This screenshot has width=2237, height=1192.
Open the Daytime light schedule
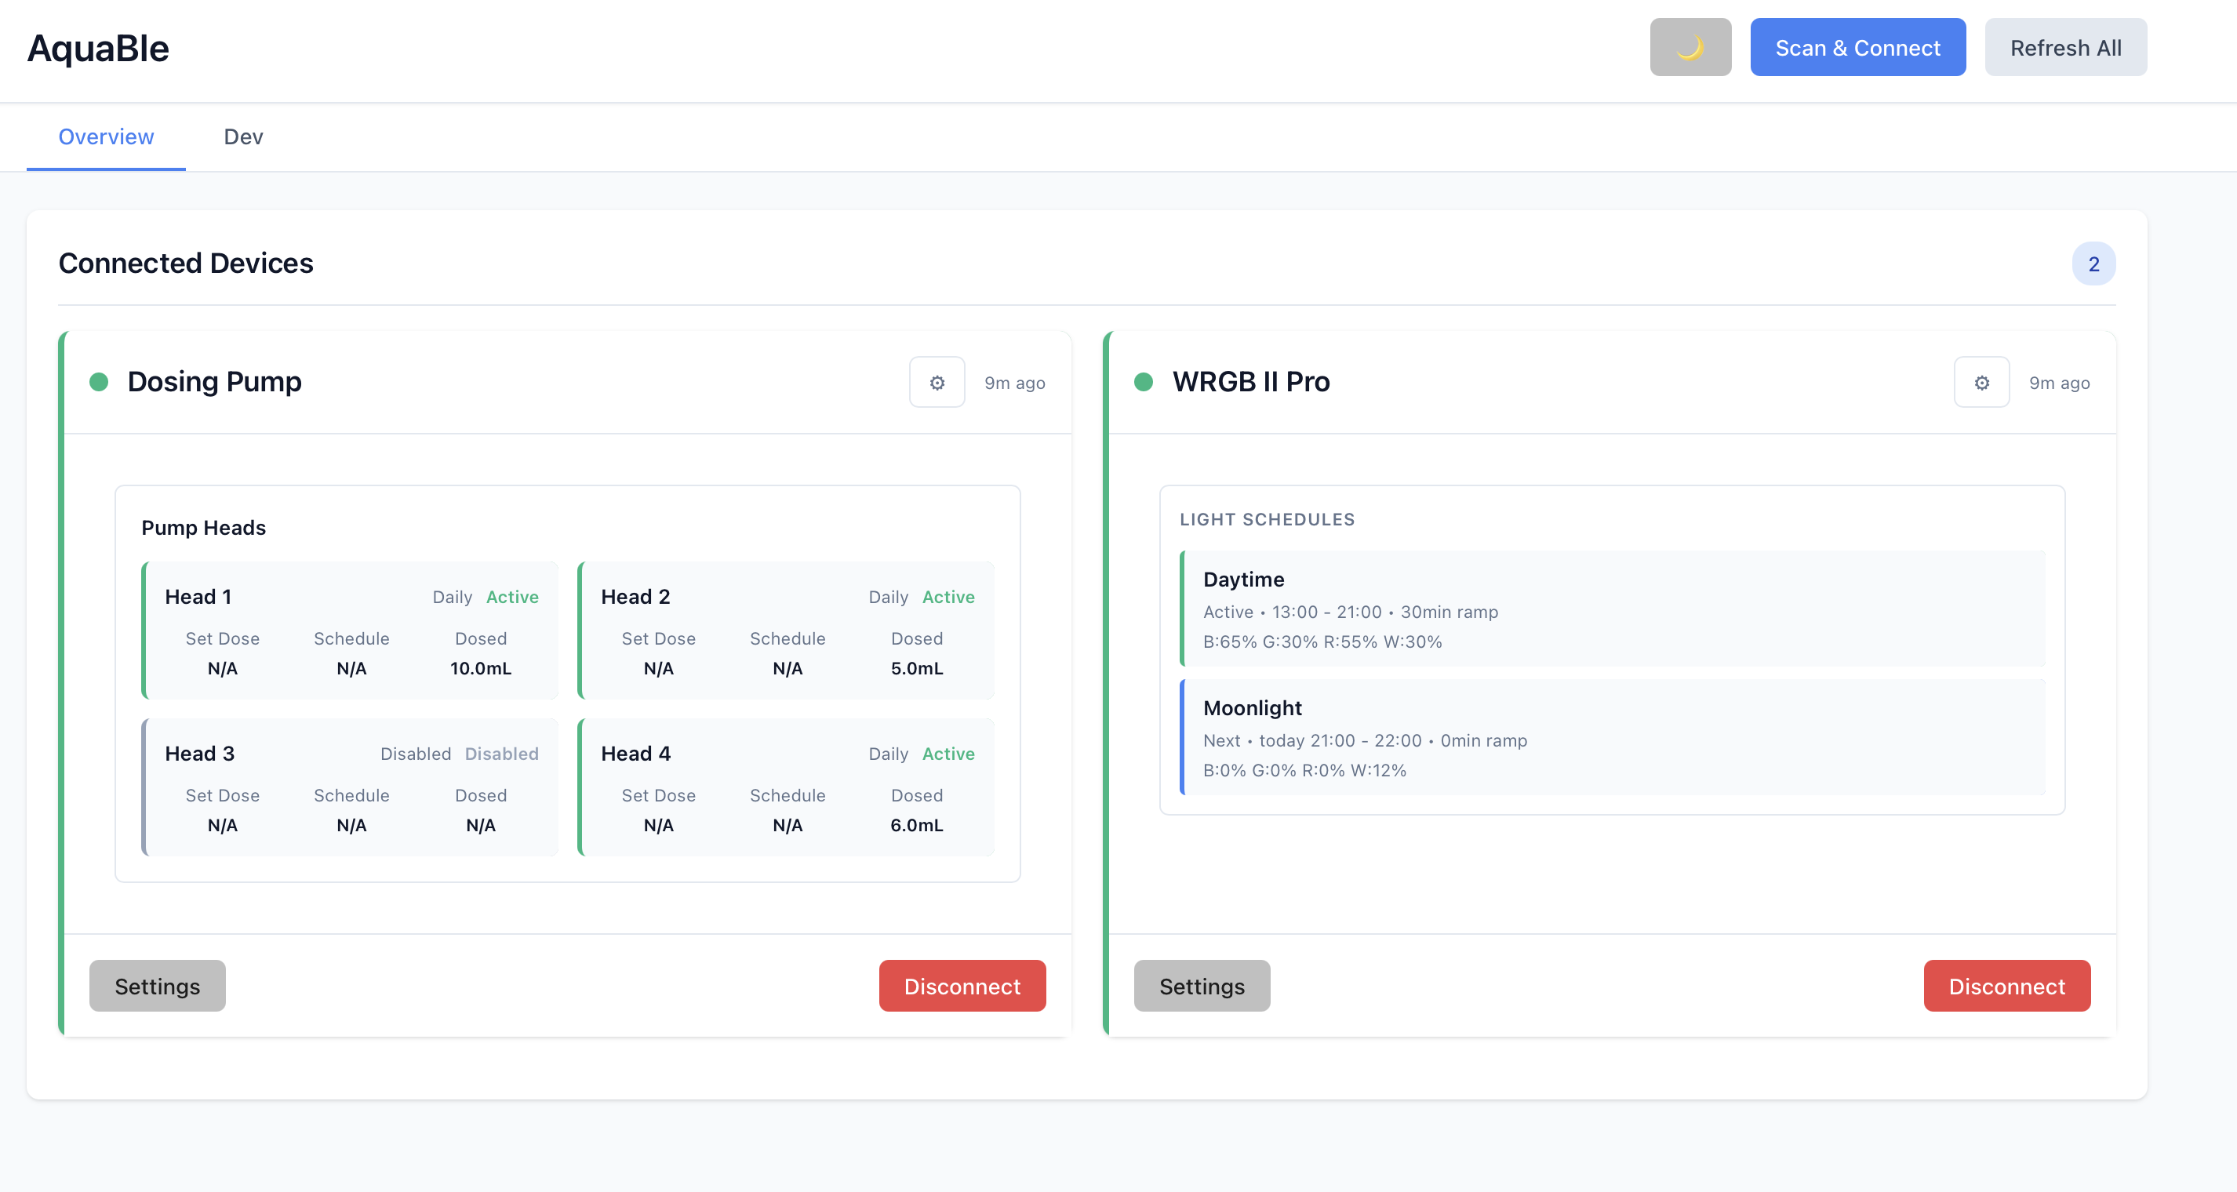point(1613,609)
